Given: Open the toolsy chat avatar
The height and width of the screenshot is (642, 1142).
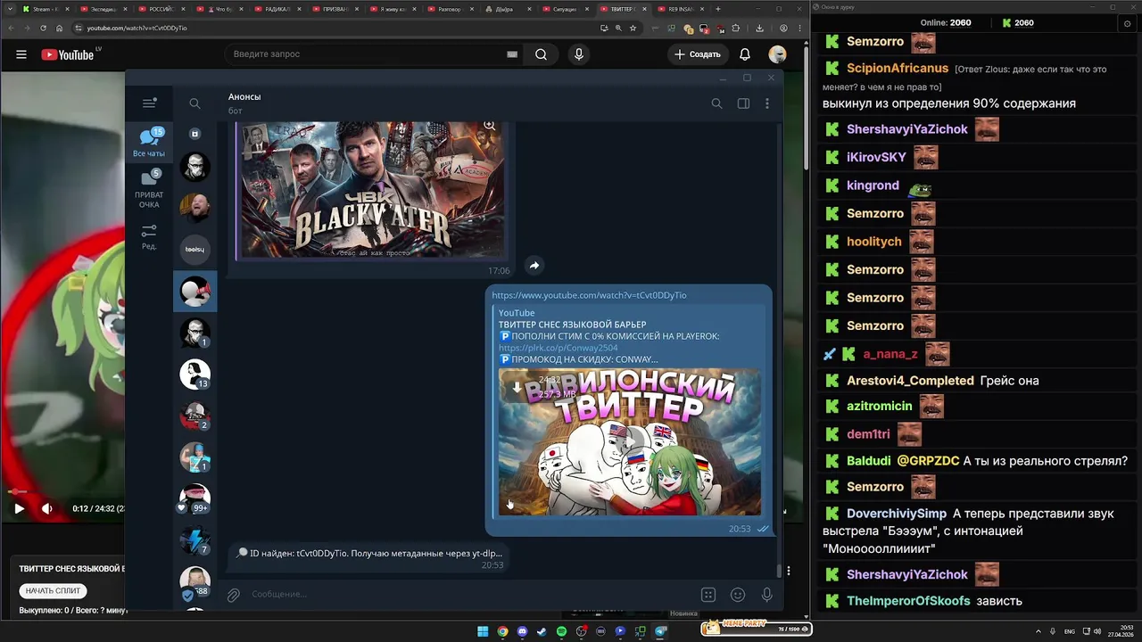Looking at the screenshot, I should coord(194,250).
